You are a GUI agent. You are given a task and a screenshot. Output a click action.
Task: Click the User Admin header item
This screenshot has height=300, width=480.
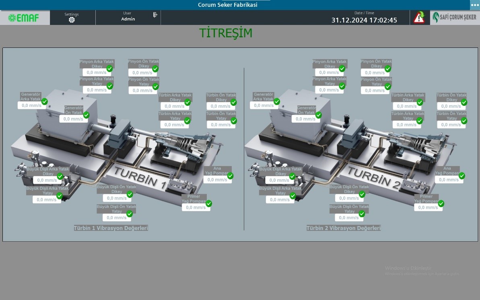(128, 16)
